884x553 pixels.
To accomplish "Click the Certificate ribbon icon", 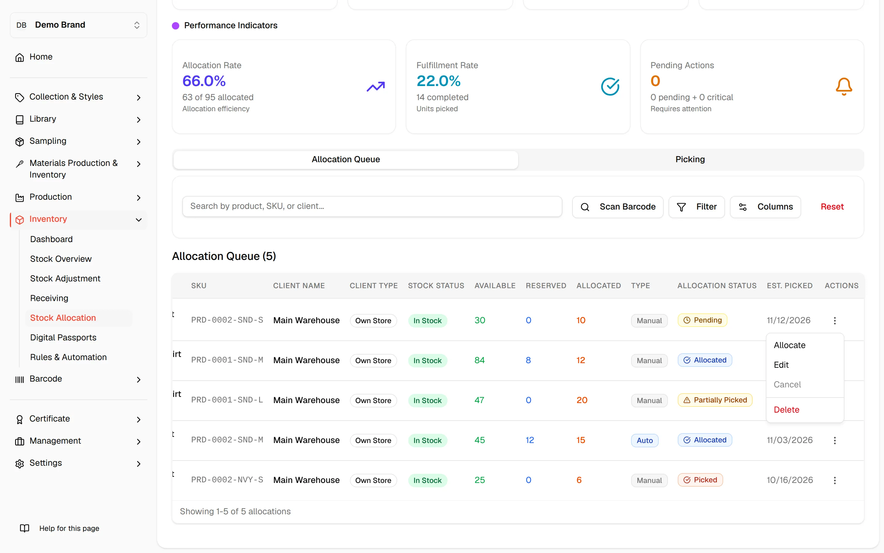I will pyautogui.click(x=20, y=419).
